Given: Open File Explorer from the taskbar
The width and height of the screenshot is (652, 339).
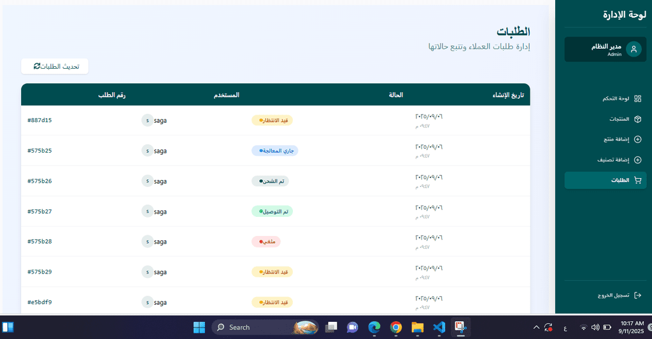Looking at the screenshot, I should (x=418, y=328).
